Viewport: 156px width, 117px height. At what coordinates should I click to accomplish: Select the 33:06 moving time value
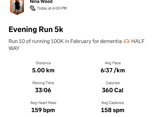pyautogui.click(x=43, y=90)
